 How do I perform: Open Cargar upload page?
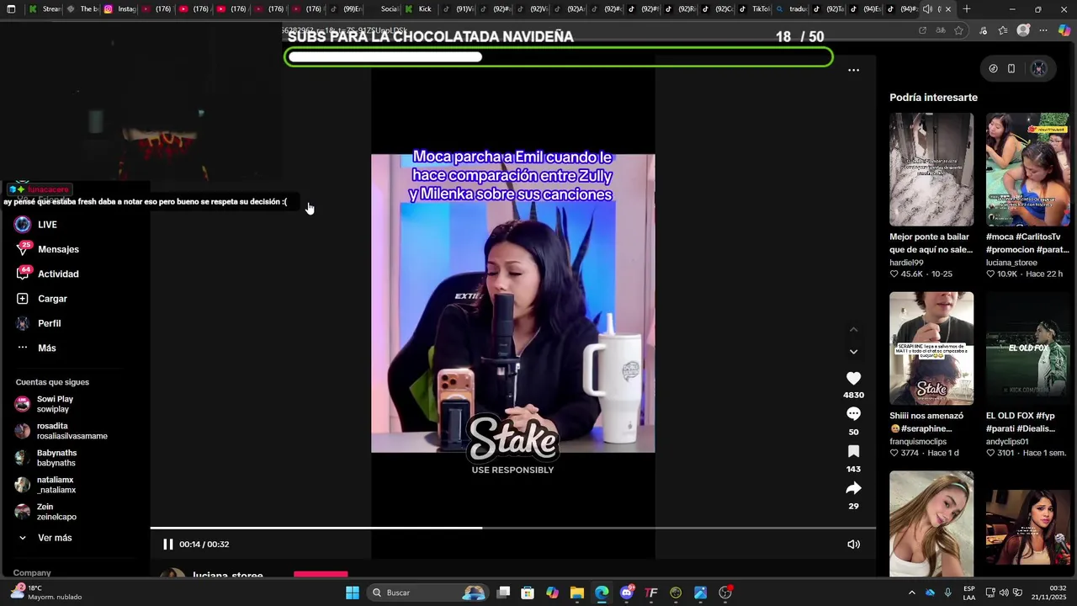click(52, 299)
